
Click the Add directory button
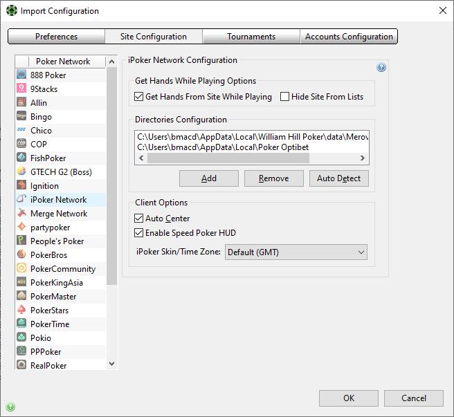tap(209, 178)
